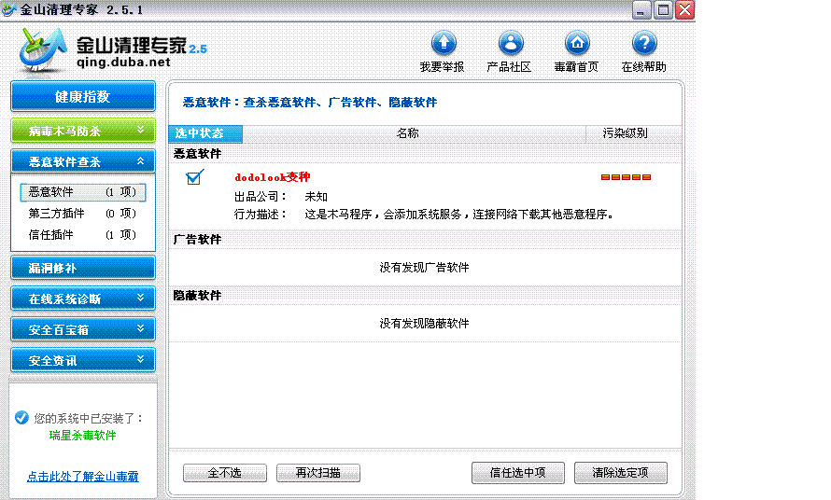Close the 金山清理专家 window

tap(684, 9)
